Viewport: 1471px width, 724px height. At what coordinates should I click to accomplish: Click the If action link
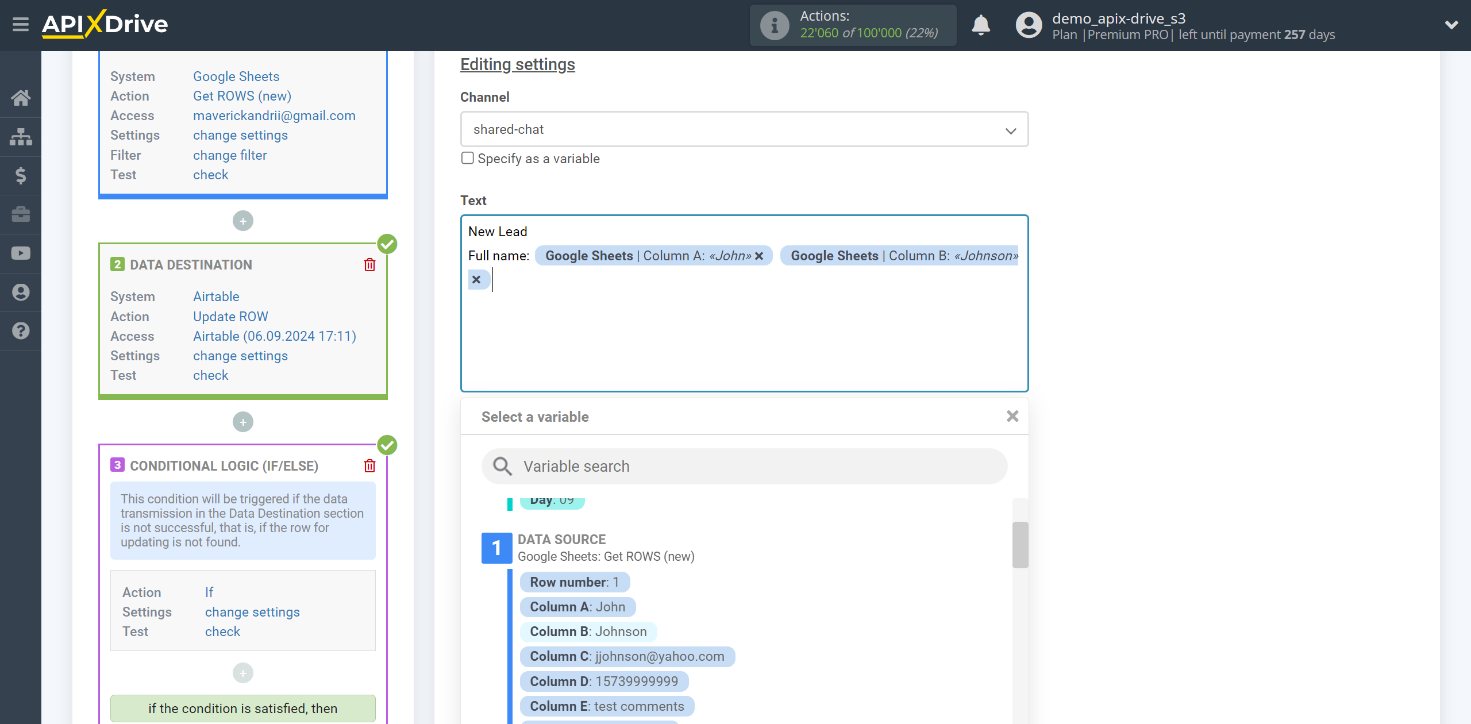(x=209, y=592)
